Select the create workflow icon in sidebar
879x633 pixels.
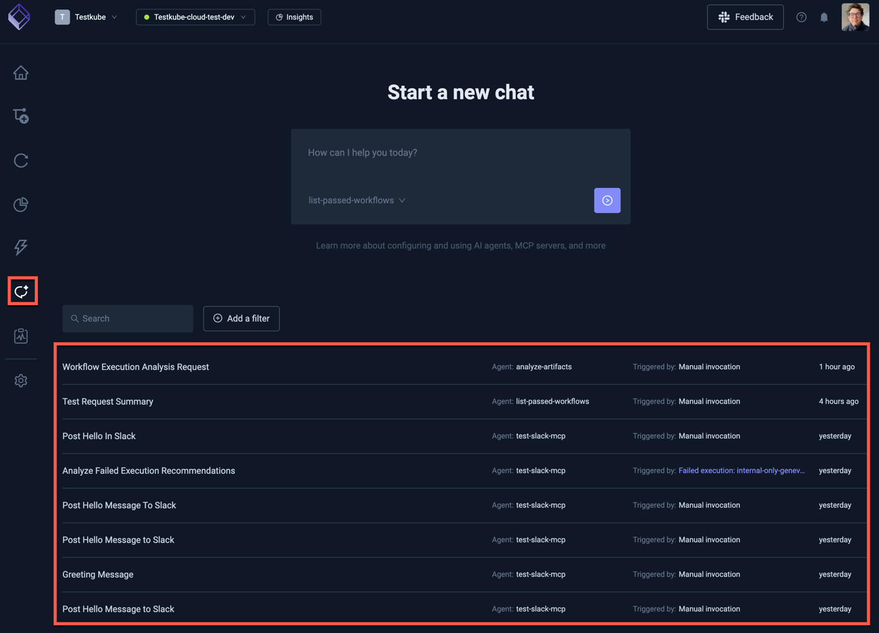[21, 116]
